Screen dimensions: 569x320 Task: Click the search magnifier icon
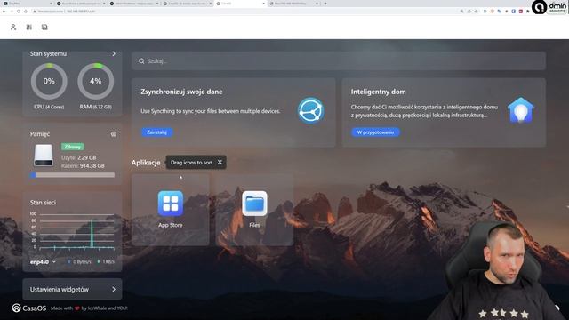click(141, 61)
